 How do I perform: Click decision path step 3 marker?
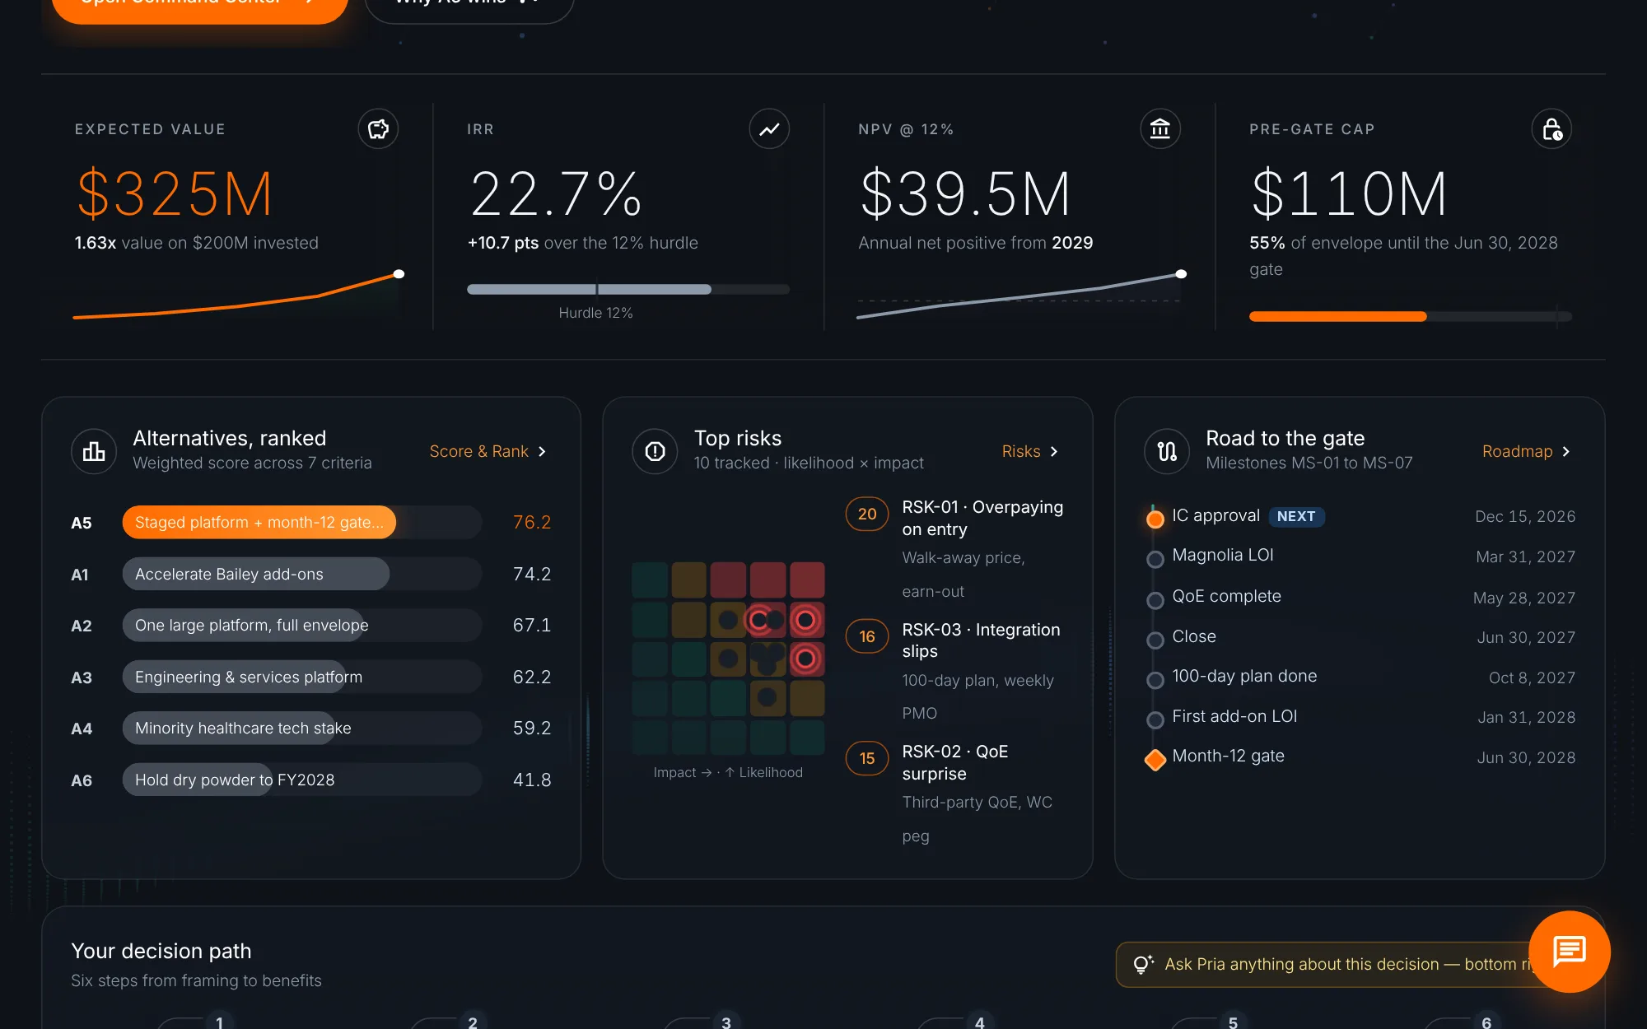click(726, 1022)
